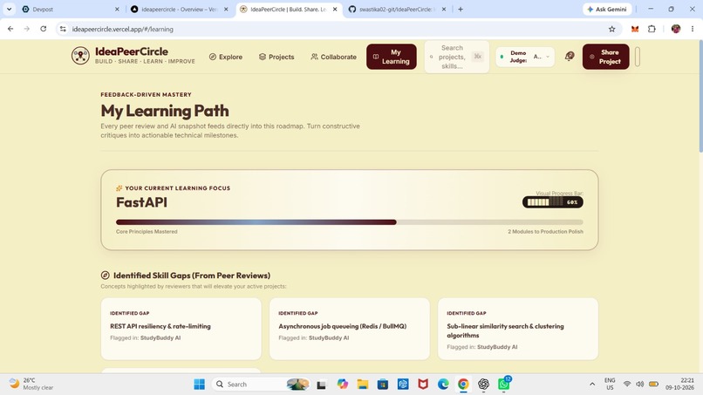Screen dimensions: 703x395
Task: Open a new browser tab
Action: (461, 9)
